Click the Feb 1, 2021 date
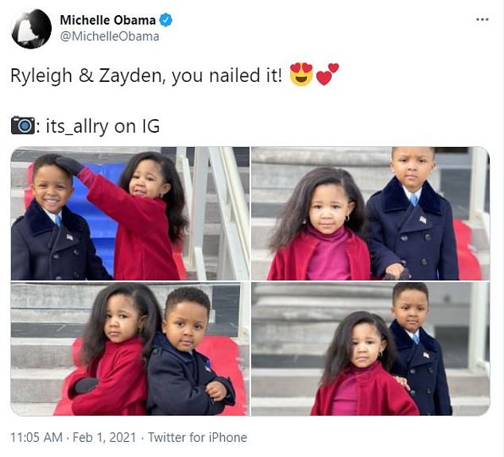 click(104, 437)
